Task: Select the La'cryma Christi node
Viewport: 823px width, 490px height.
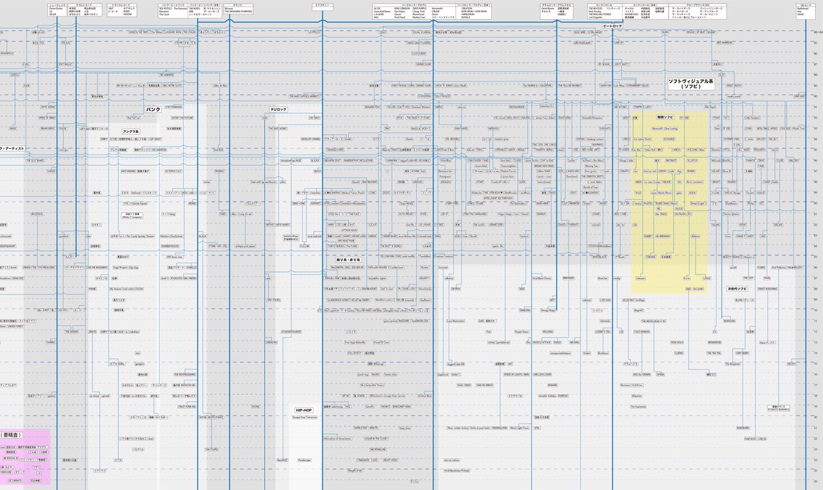Action: 643,138
